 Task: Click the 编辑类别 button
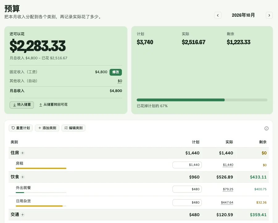[x=73, y=128]
